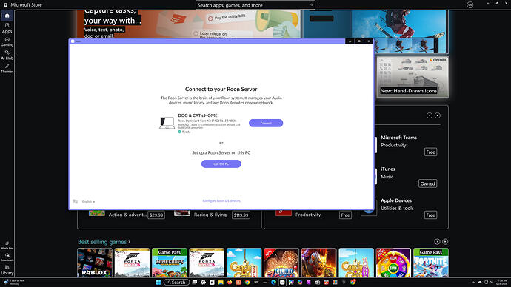Click Free button beside Productivity app
The image size is (511, 287).
[x=345, y=215]
